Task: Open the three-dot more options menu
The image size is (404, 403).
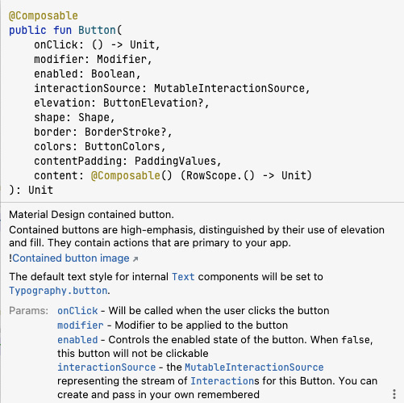Action: [394, 394]
